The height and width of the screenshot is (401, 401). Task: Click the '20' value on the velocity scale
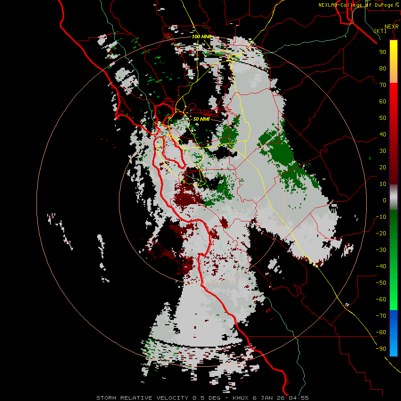pyautogui.click(x=383, y=167)
